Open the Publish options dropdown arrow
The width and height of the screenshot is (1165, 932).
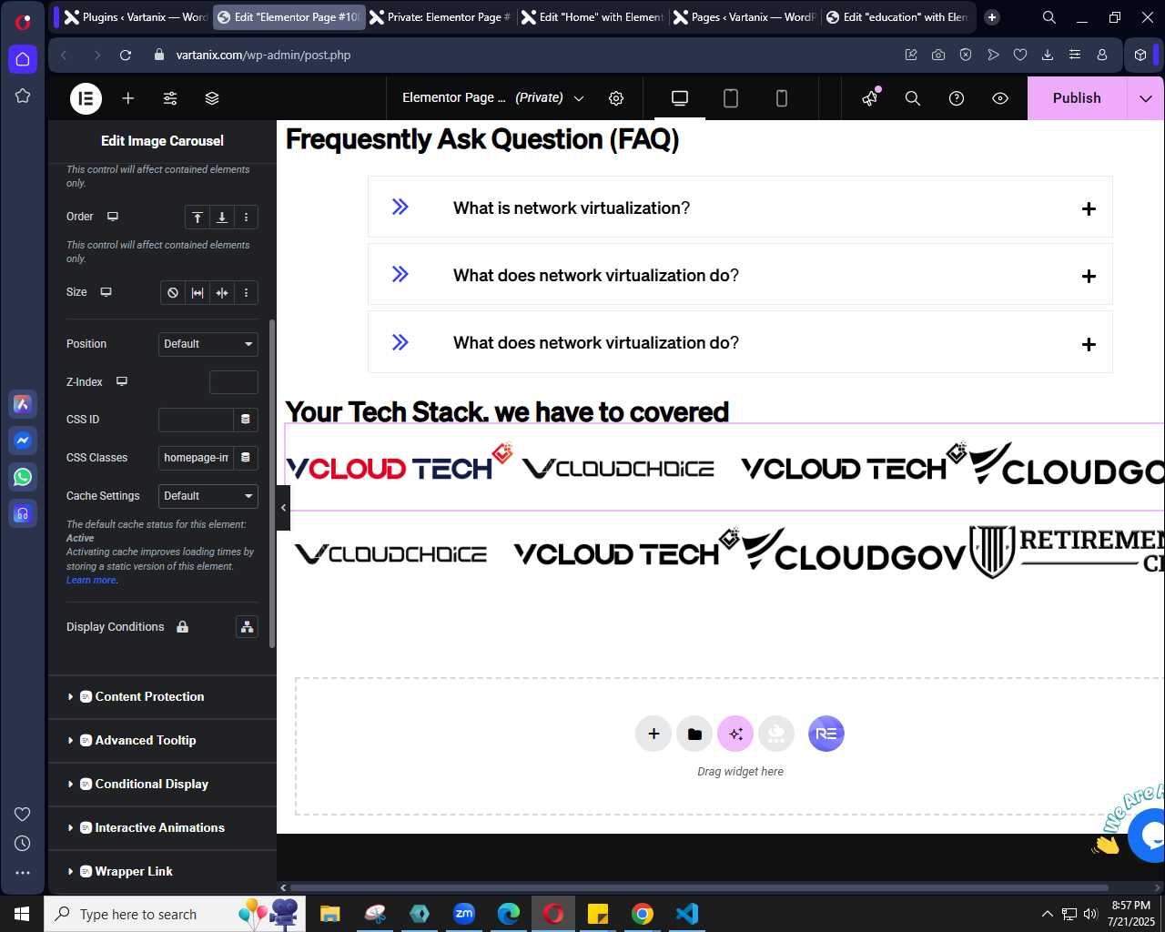click(1146, 98)
